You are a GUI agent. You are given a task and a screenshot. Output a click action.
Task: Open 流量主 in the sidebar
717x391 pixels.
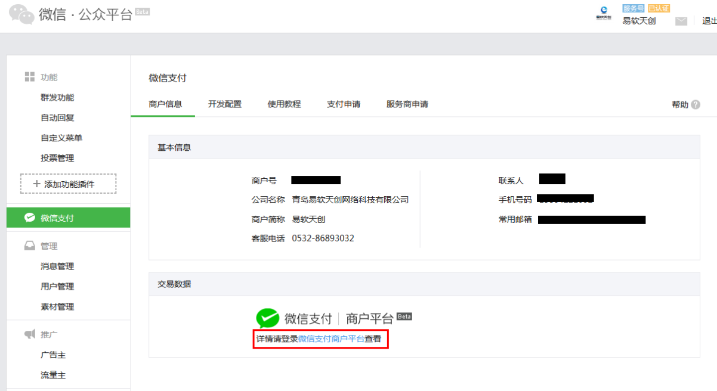53,375
